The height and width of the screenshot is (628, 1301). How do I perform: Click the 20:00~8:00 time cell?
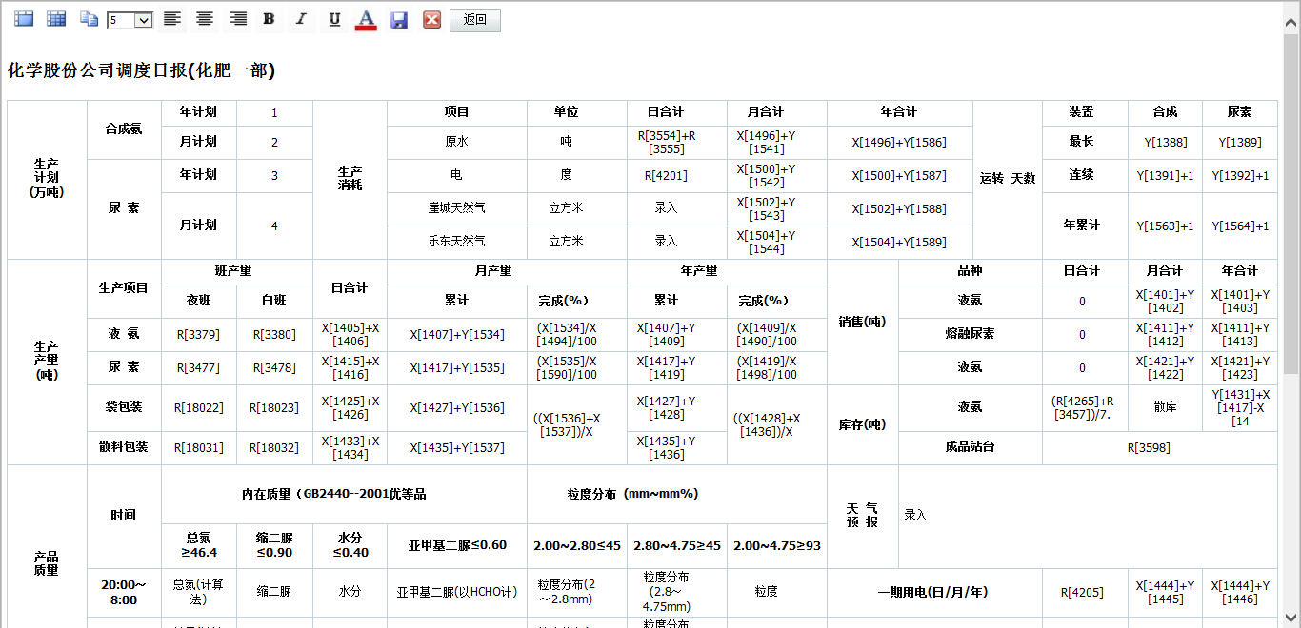pos(124,592)
